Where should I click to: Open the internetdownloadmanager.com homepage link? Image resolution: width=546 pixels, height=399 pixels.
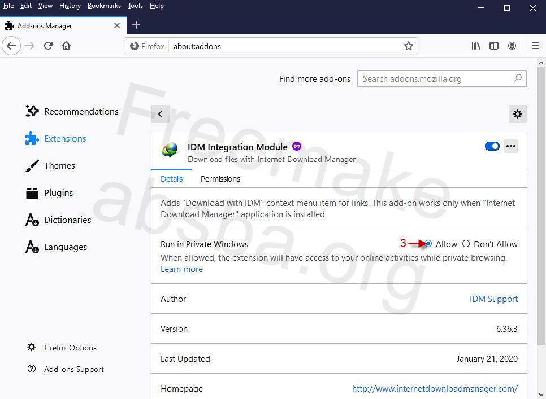tap(435, 389)
